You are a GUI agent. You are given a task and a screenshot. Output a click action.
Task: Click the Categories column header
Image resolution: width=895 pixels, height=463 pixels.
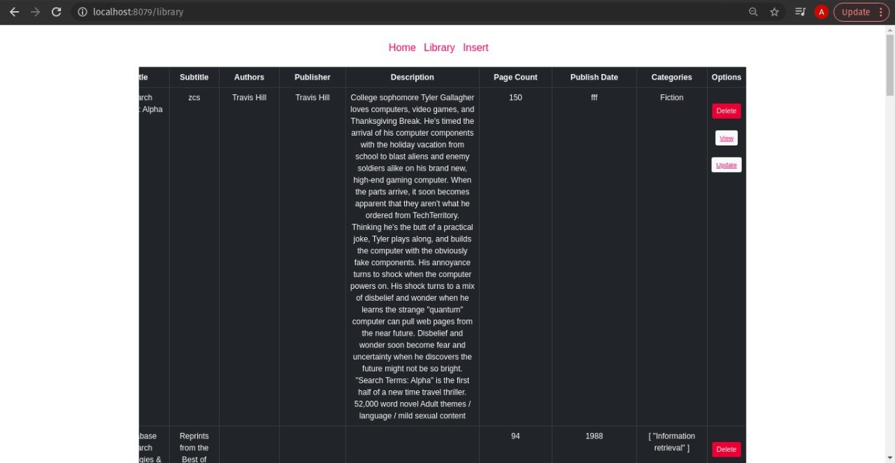click(672, 77)
